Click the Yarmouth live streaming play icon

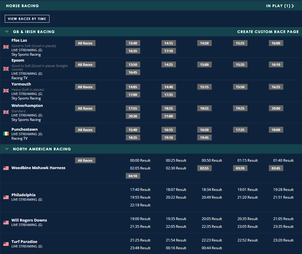(x=40, y=94)
